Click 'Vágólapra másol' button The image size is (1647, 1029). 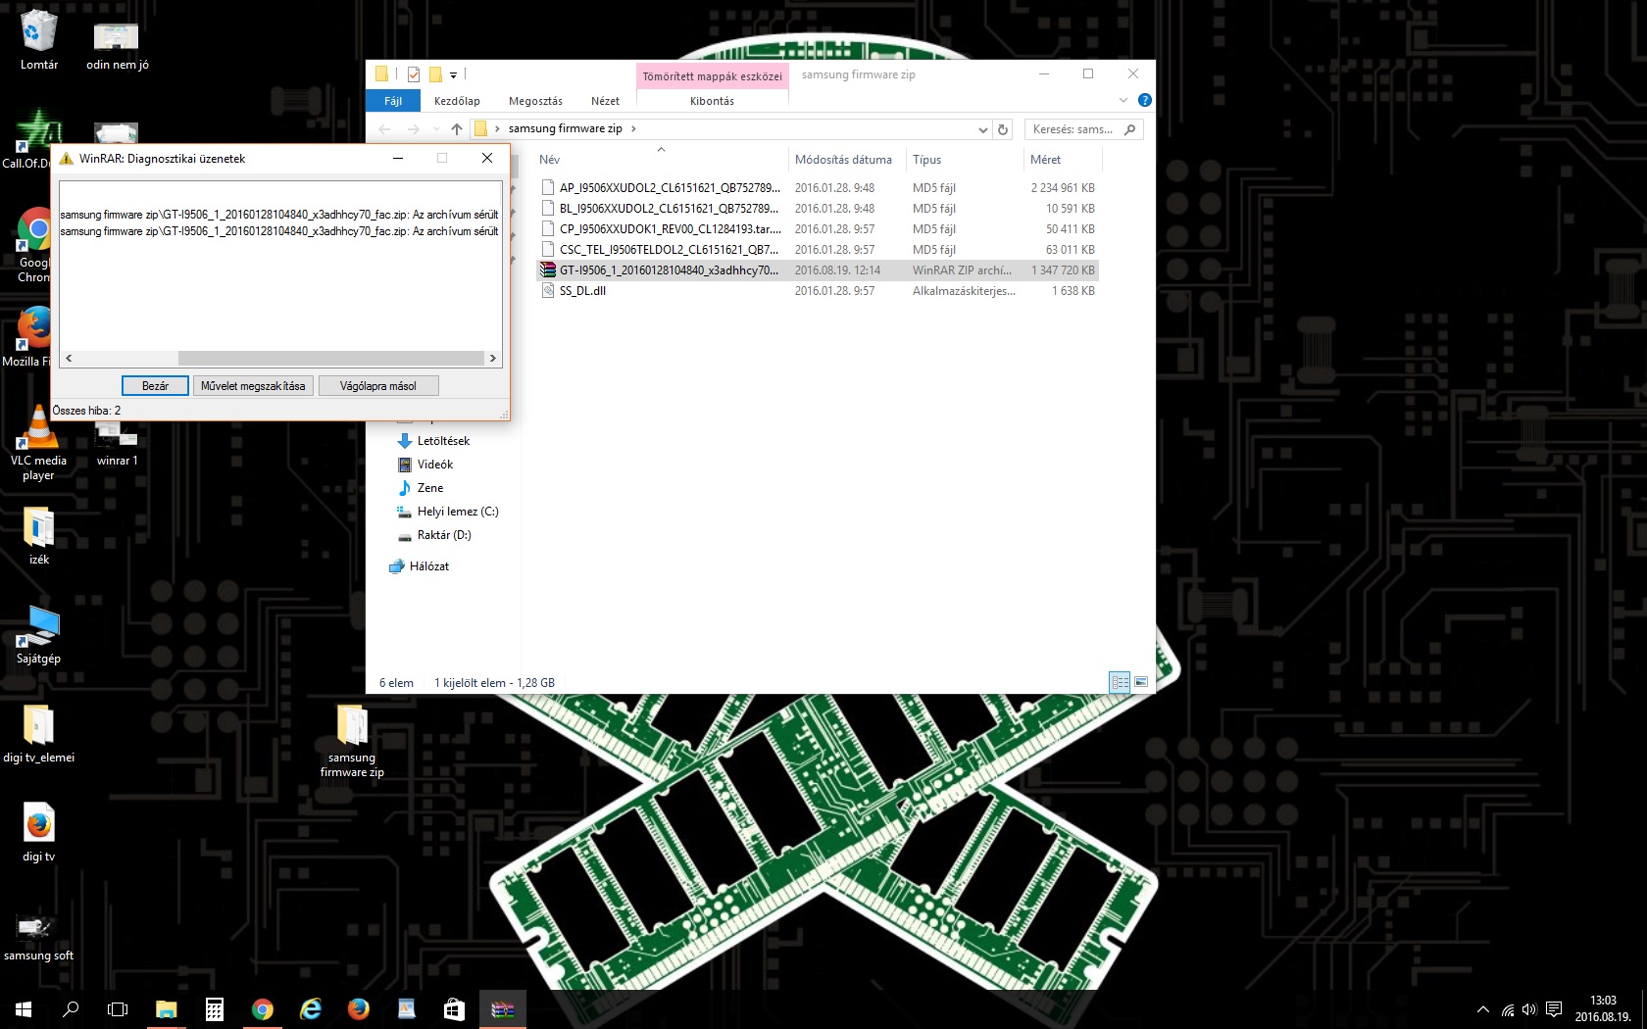click(377, 386)
